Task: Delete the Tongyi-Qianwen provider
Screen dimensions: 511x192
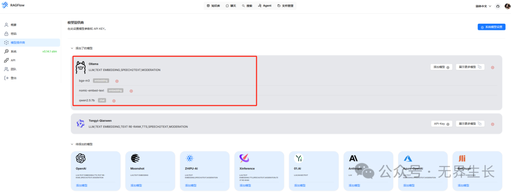Action: coord(493,124)
